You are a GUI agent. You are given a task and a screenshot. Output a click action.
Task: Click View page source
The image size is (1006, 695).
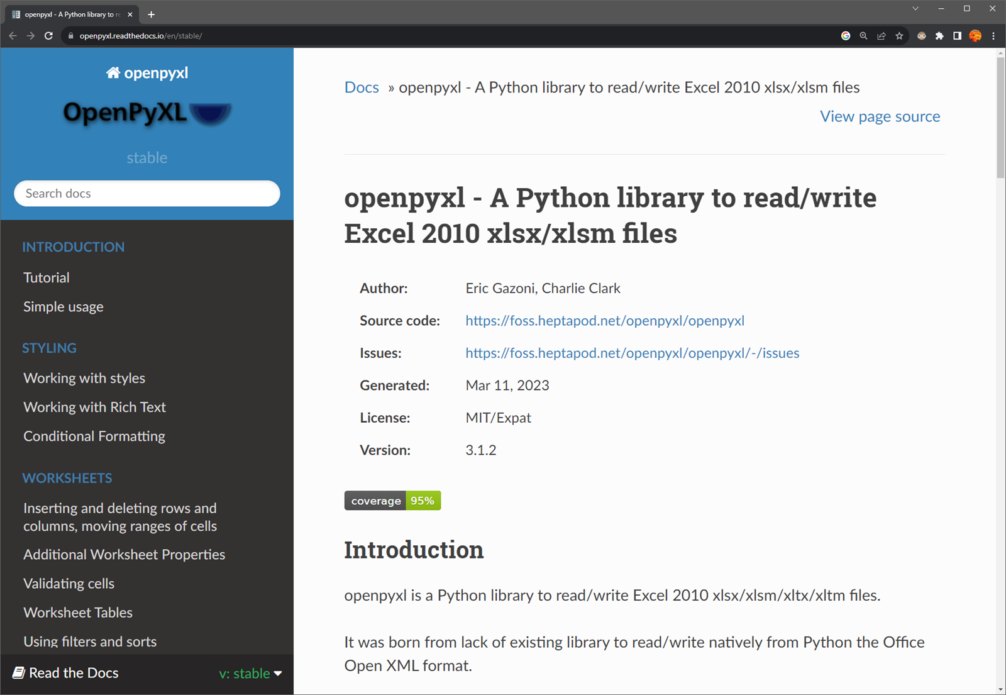(880, 116)
